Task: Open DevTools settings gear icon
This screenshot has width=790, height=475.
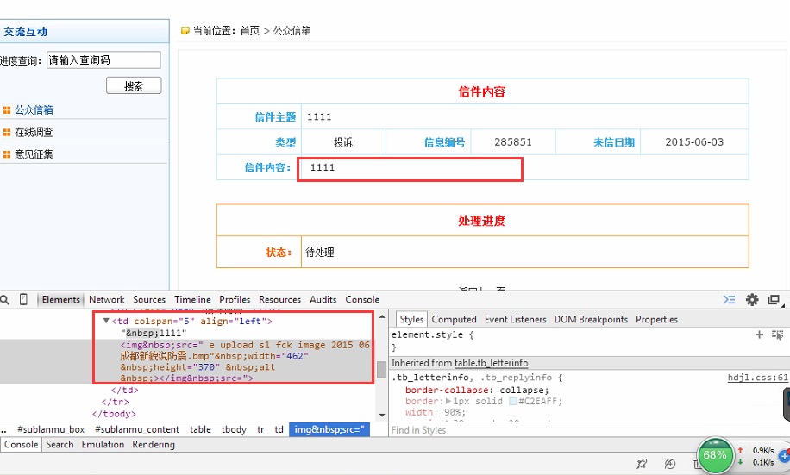Action: pos(752,300)
